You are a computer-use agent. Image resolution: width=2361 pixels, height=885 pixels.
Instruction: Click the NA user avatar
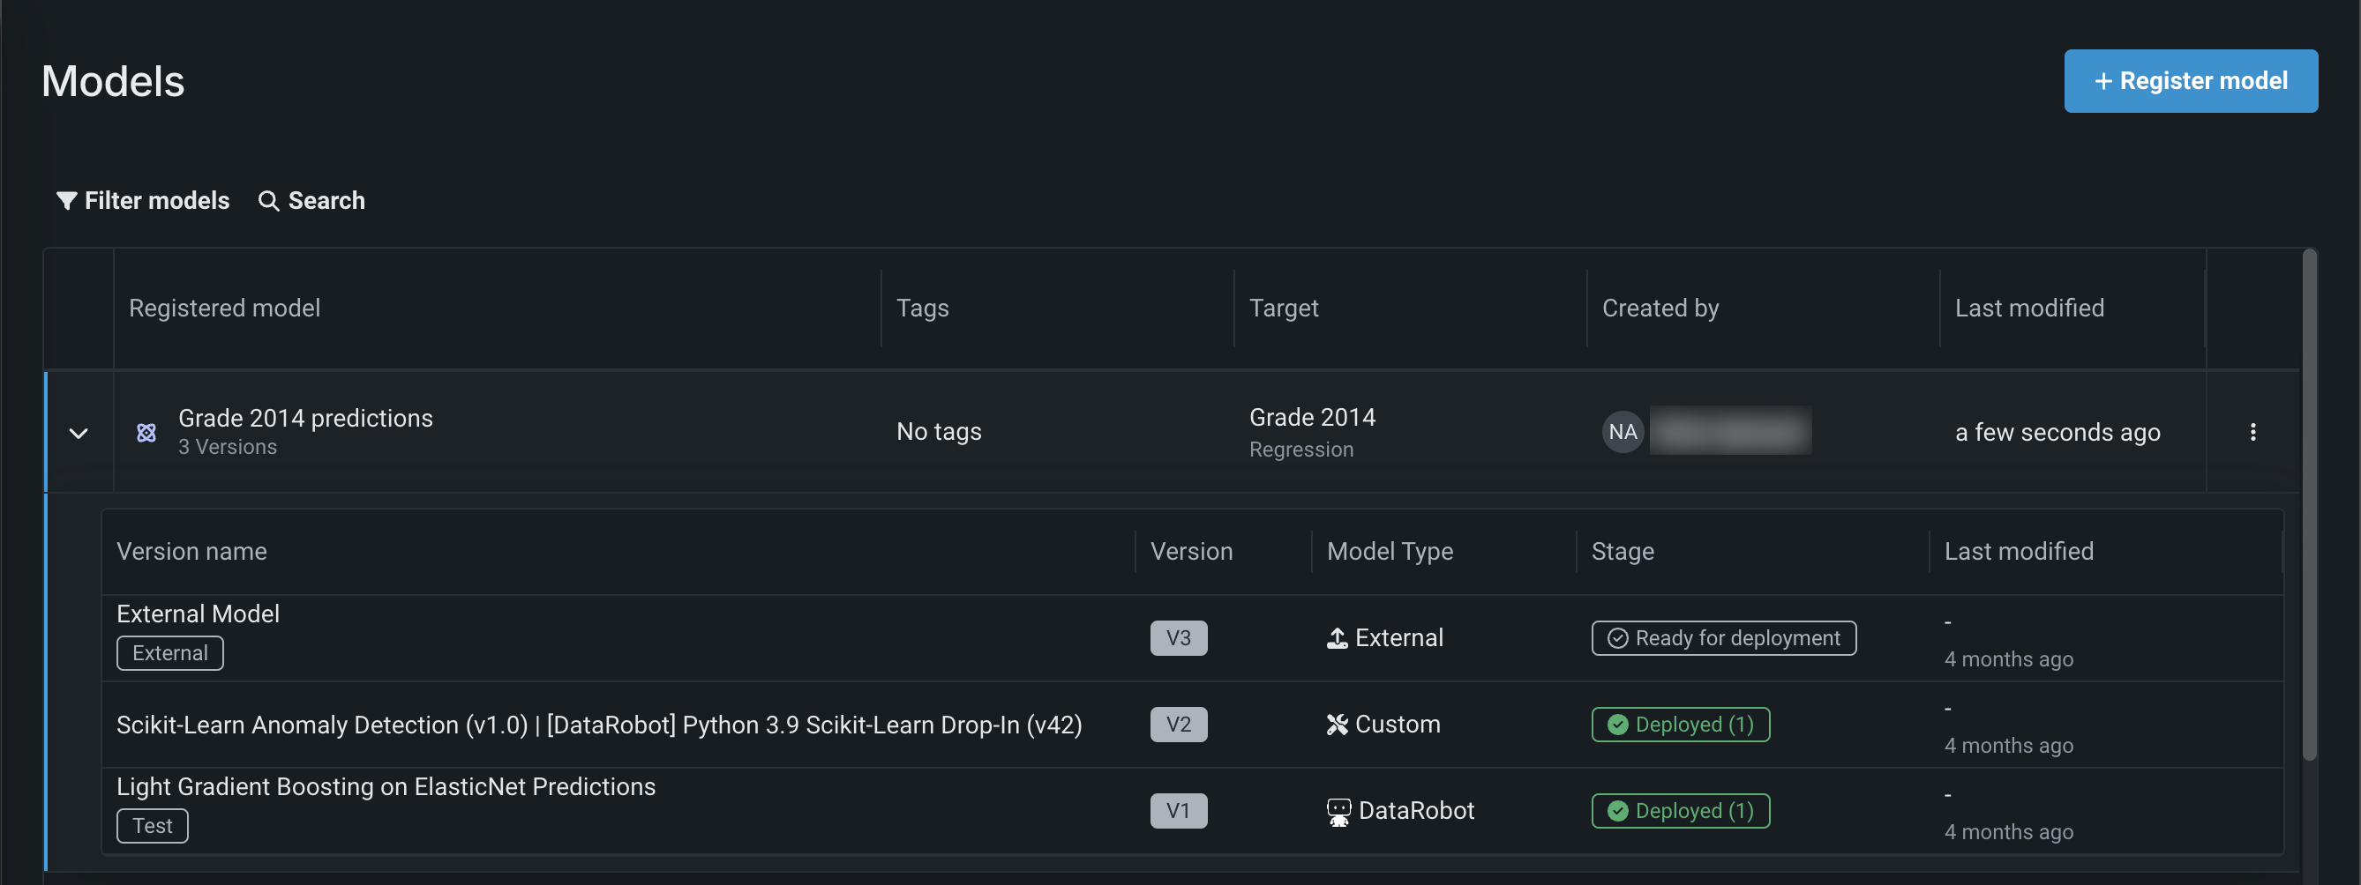pos(1623,432)
